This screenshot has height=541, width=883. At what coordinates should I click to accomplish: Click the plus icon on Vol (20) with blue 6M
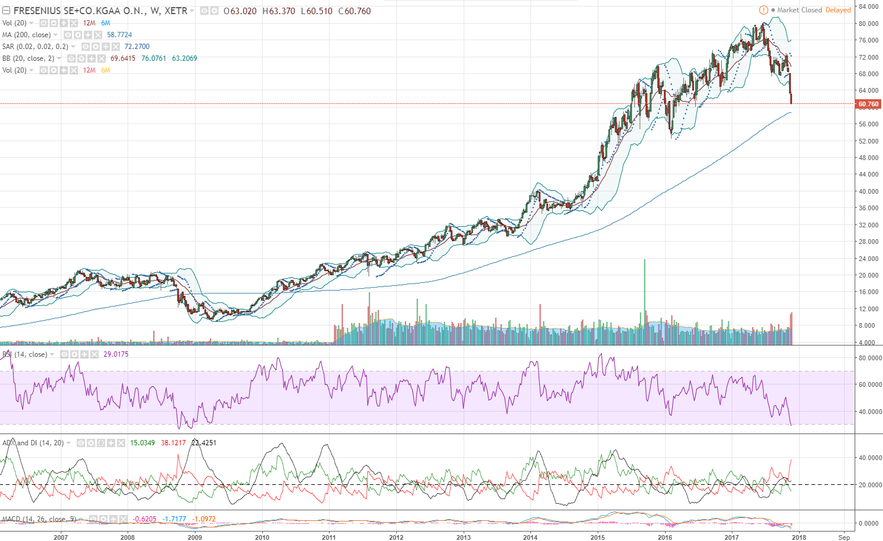(x=64, y=23)
